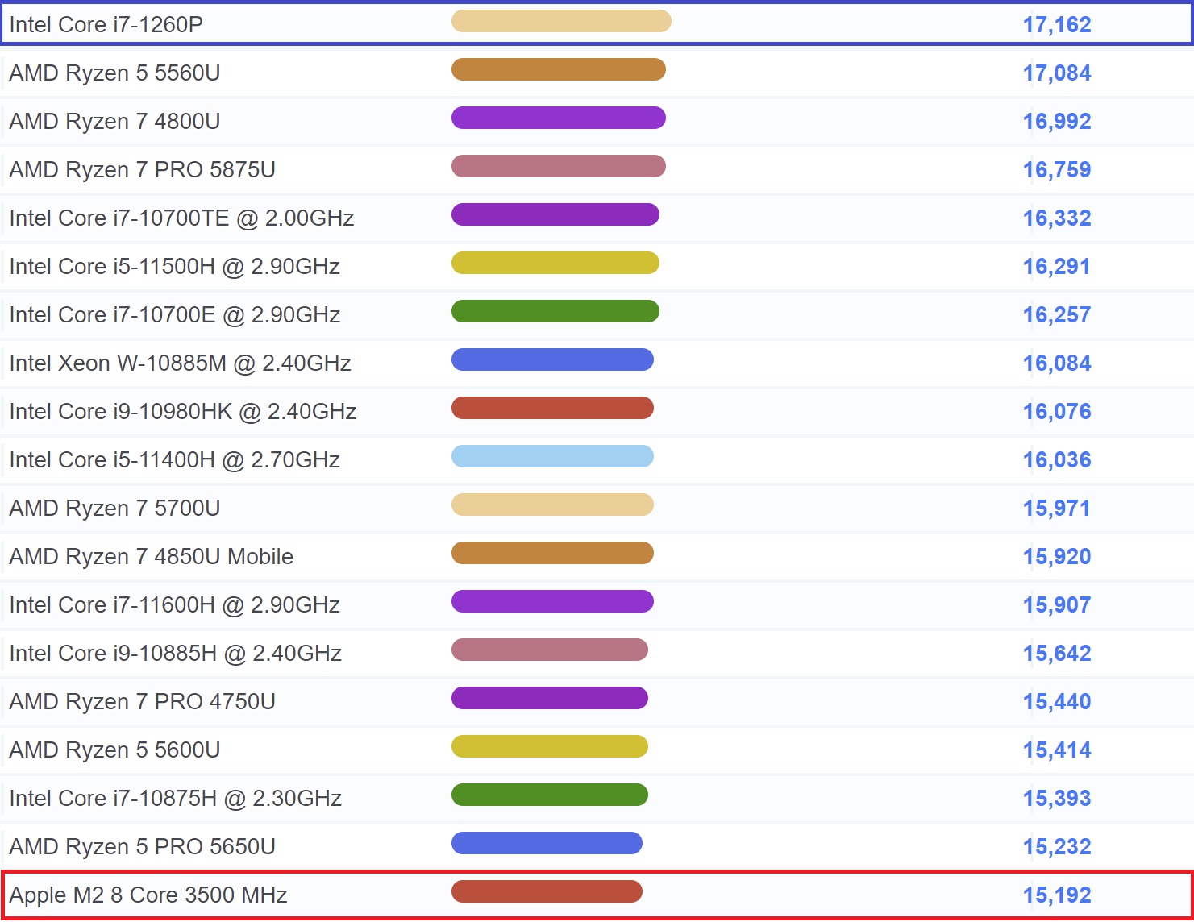This screenshot has height=922, width=1194.
Task: Open AMD Ryzen 7 PRO 5875U details
Action: (142, 169)
